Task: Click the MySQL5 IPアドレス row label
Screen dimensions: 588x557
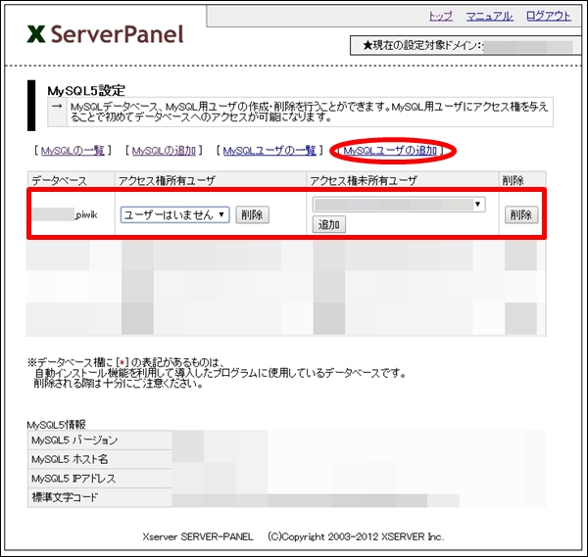Action: tap(73, 479)
